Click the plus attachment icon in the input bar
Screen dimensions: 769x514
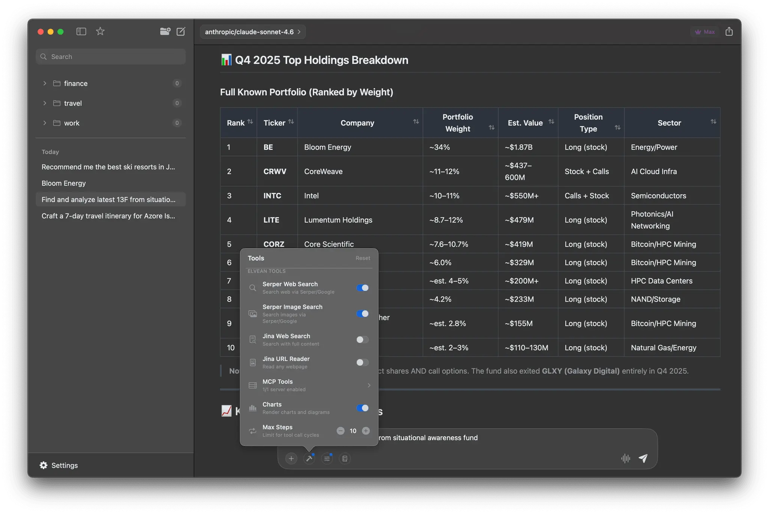[291, 458]
